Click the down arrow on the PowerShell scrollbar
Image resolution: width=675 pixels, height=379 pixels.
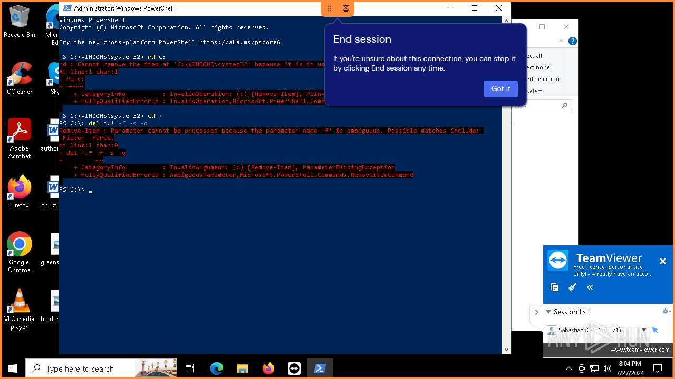click(507, 349)
